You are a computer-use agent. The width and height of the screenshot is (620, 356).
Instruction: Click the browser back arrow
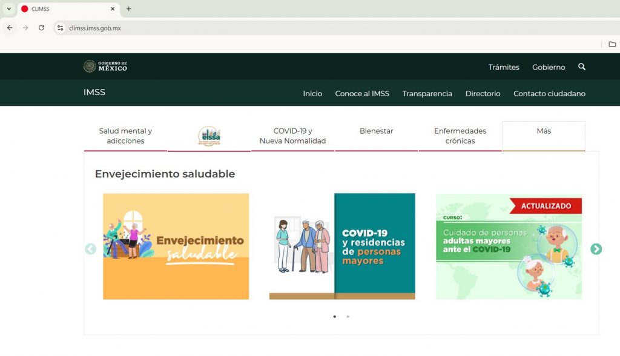[x=10, y=28]
